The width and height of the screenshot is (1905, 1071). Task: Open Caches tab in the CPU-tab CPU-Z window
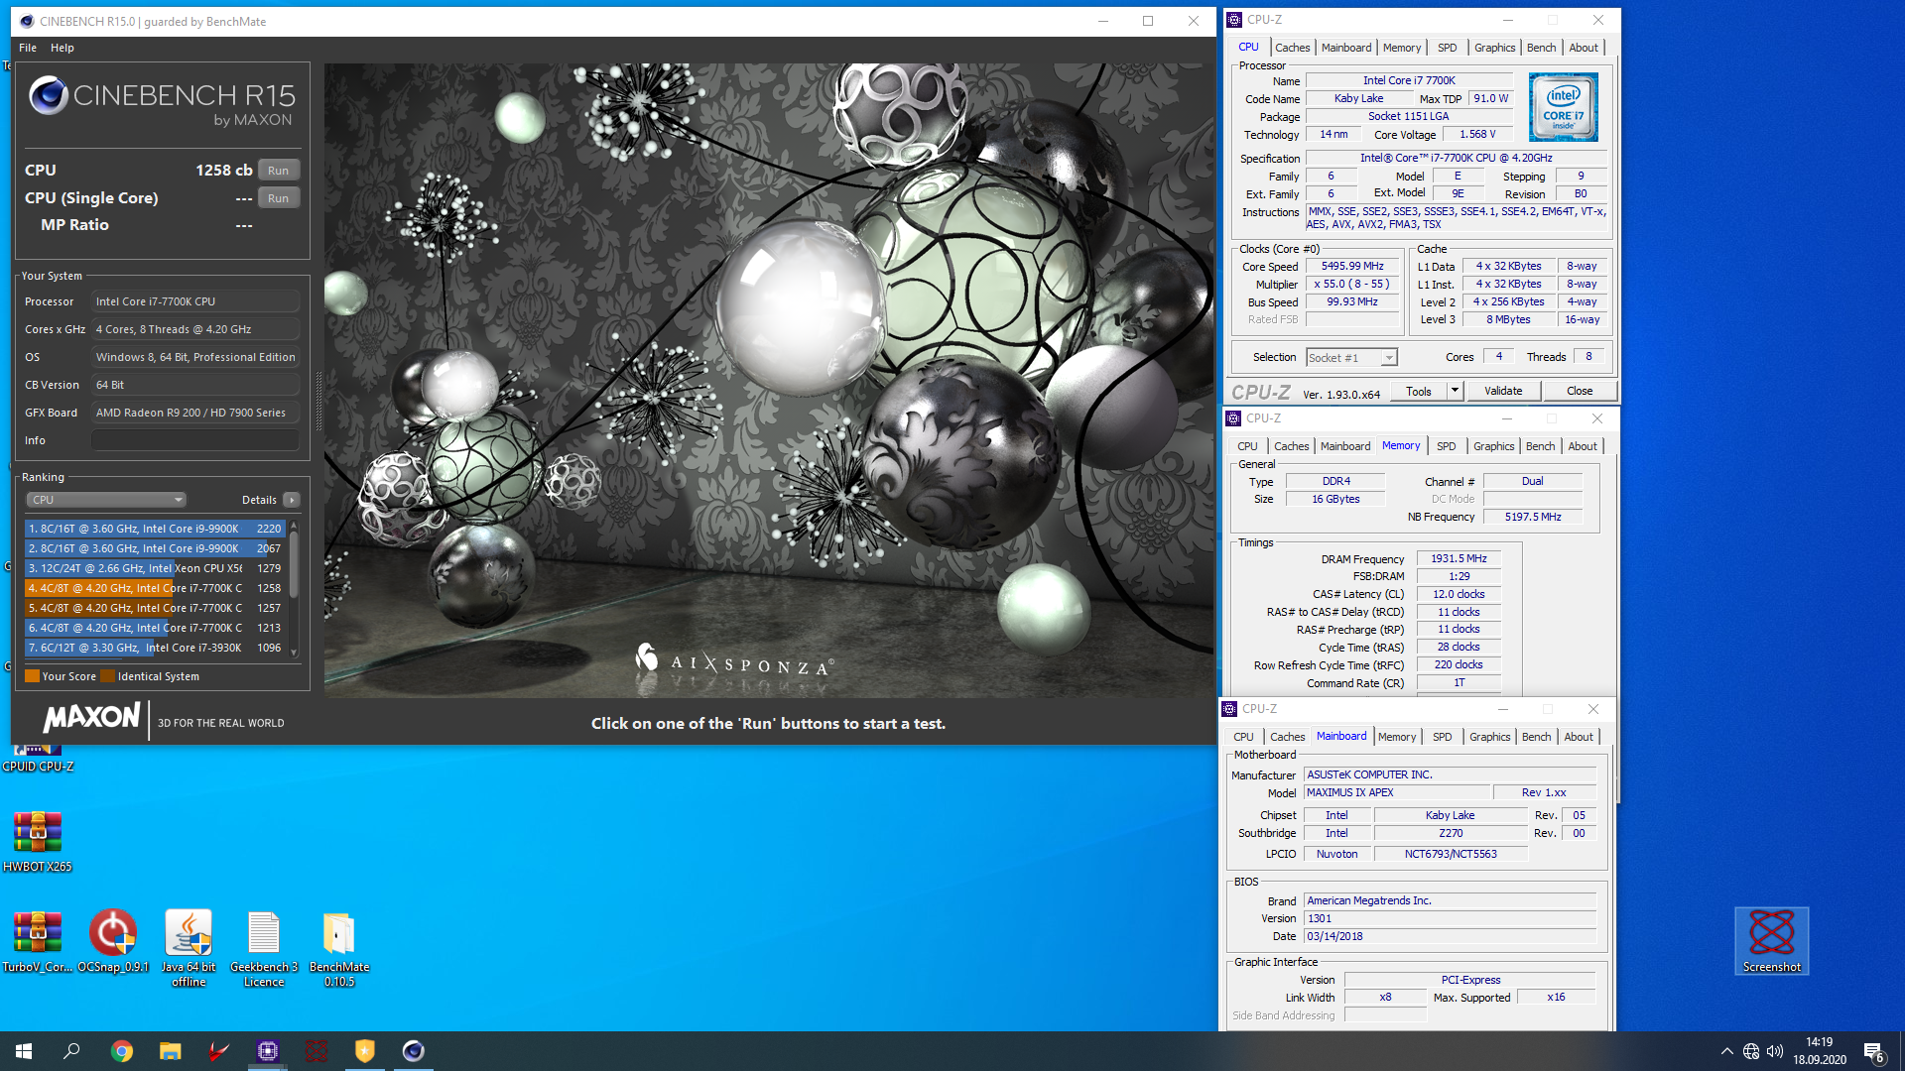pyautogui.click(x=1292, y=48)
